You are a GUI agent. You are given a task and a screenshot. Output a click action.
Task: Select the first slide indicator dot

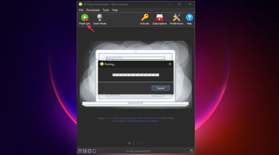pyautogui.click(x=129, y=143)
